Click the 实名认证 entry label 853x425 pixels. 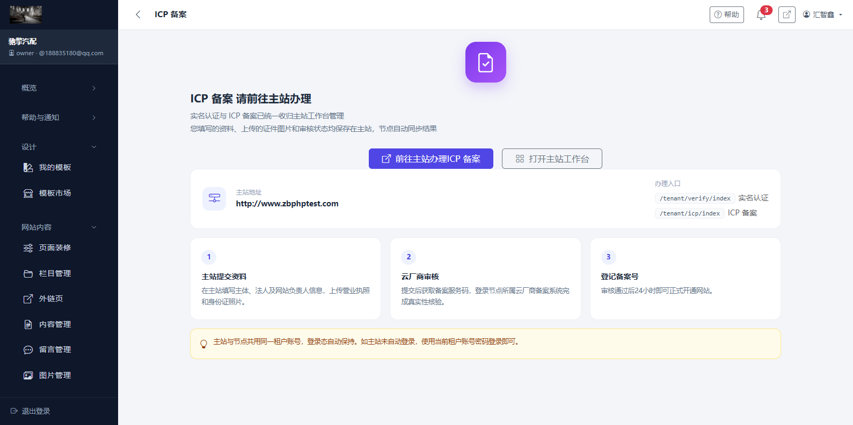point(754,198)
